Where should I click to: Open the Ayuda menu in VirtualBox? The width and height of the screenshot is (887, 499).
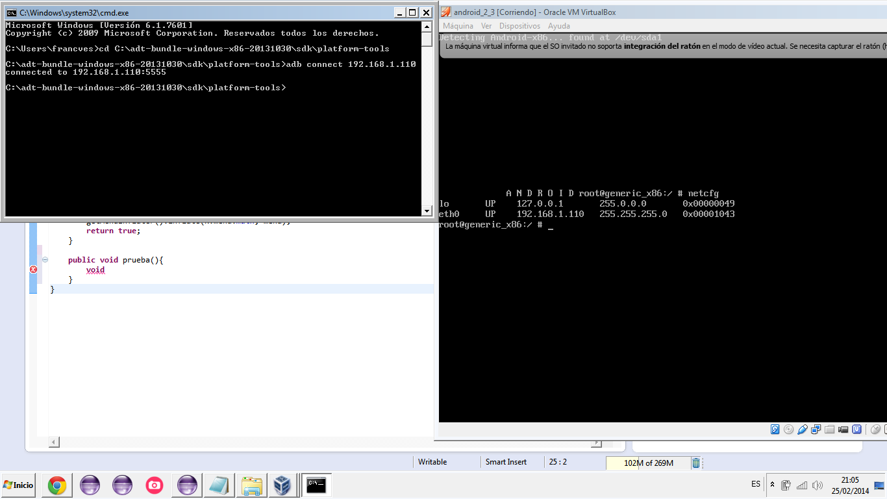point(559,26)
